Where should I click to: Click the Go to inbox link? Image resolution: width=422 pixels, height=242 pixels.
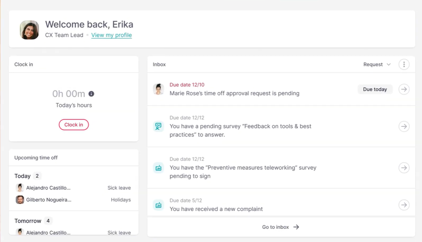click(280, 227)
